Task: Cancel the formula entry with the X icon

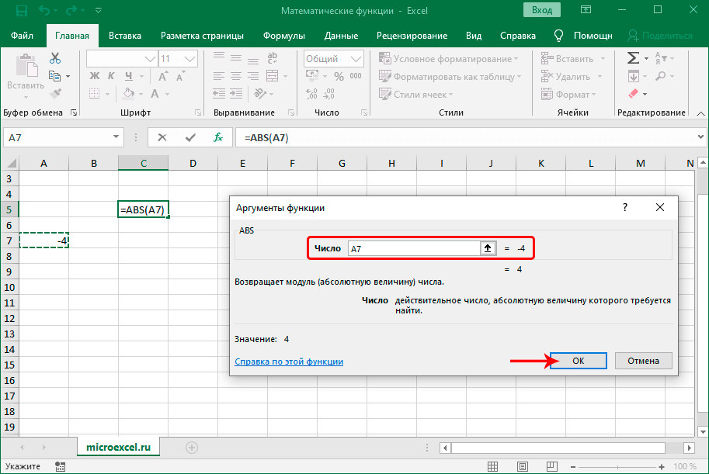Action: [162, 137]
